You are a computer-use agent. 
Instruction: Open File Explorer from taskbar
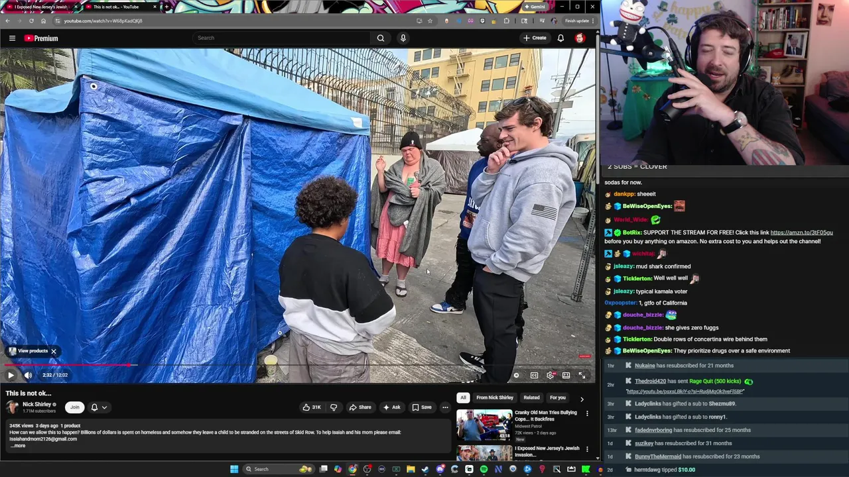point(411,469)
